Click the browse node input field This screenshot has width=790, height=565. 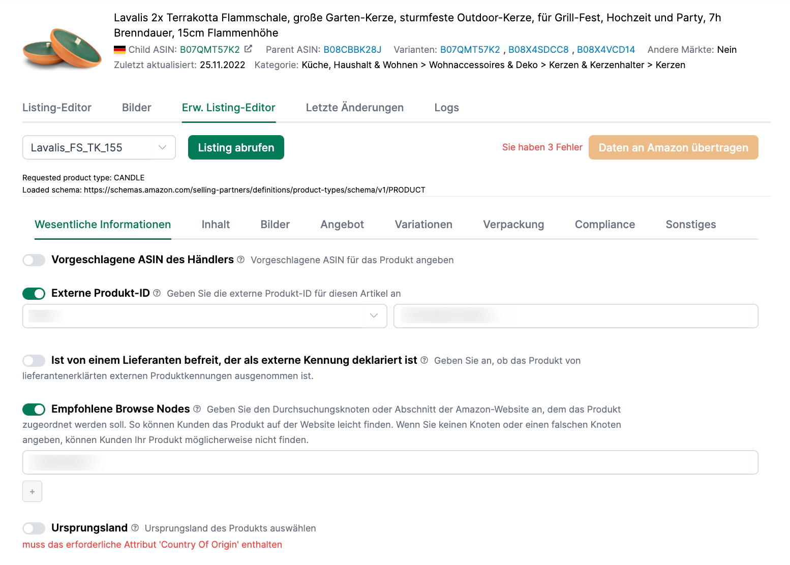pyautogui.click(x=390, y=462)
